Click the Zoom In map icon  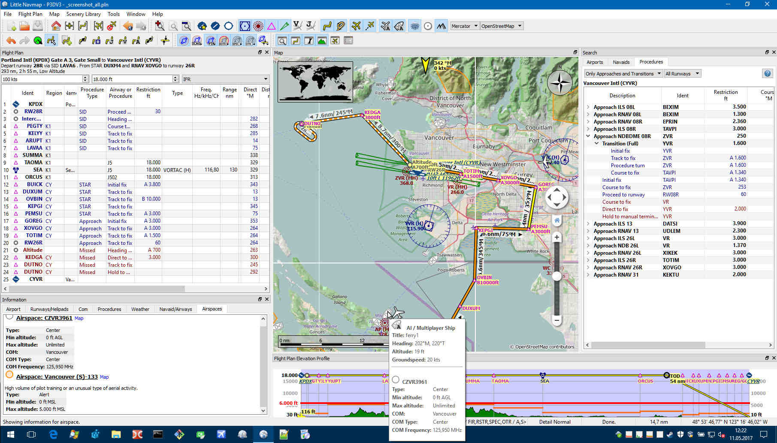pos(160,26)
